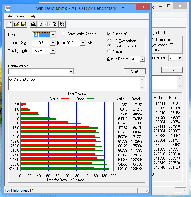This screenshot has width=191, height=197.
Task: Click the 1024.0 transfer size row label
Action: point(14,155)
